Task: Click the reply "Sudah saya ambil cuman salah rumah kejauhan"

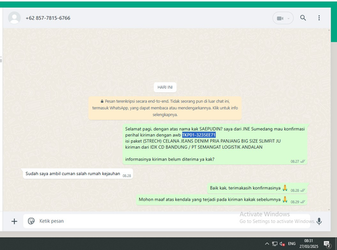Action: coord(78,174)
